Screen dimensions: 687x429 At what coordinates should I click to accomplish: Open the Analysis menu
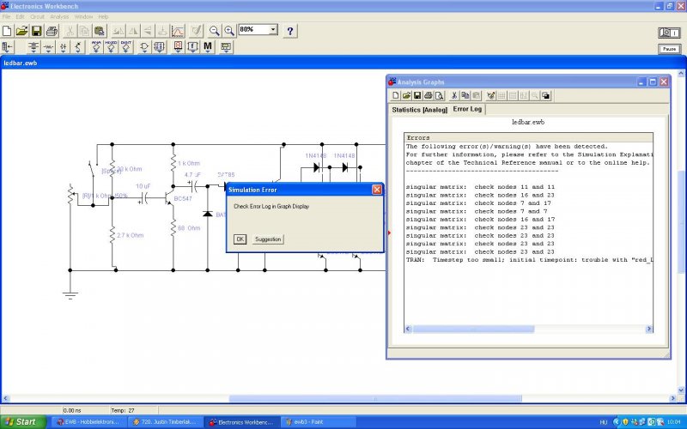click(59, 16)
